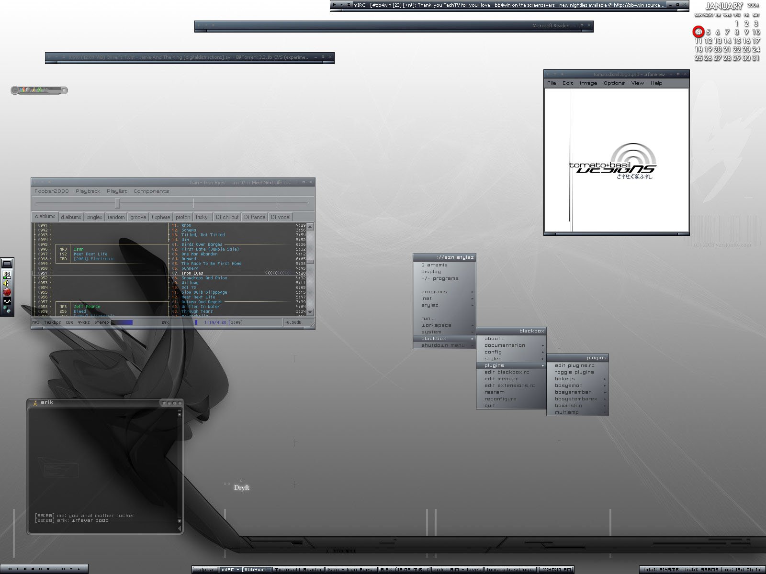Click the up arrow icon in media bar
Image resolution: width=766 pixels, height=574 pixels.
pos(71,569)
